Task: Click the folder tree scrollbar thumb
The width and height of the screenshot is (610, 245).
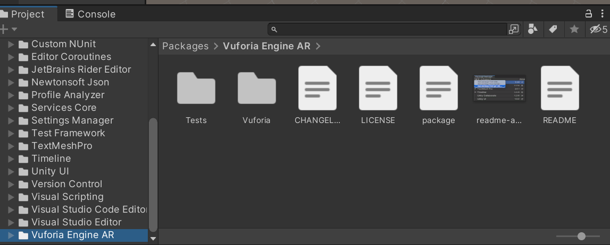Action: 153,175
